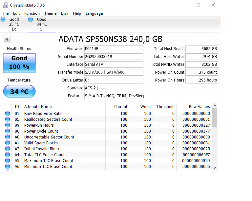Click the Firmware field P0414B
The height and width of the screenshot is (201, 252).
(x=114, y=49)
